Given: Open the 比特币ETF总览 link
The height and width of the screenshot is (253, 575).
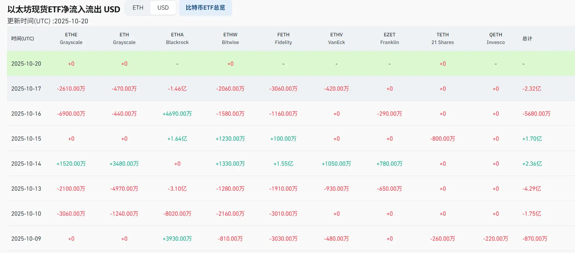Looking at the screenshot, I should click(x=205, y=8).
